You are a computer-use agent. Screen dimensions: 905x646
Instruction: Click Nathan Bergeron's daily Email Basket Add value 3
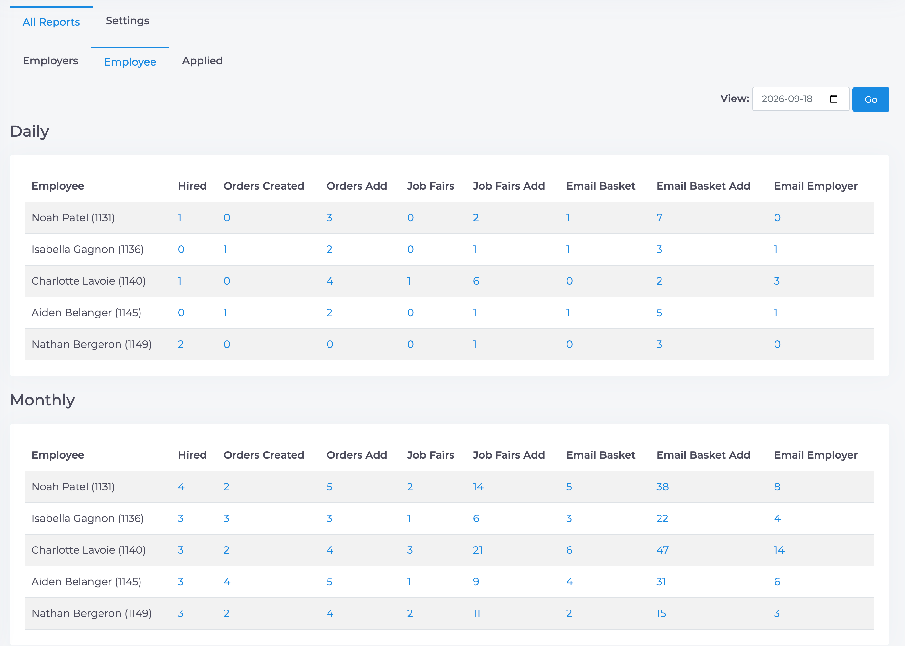click(x=659, y=344)
